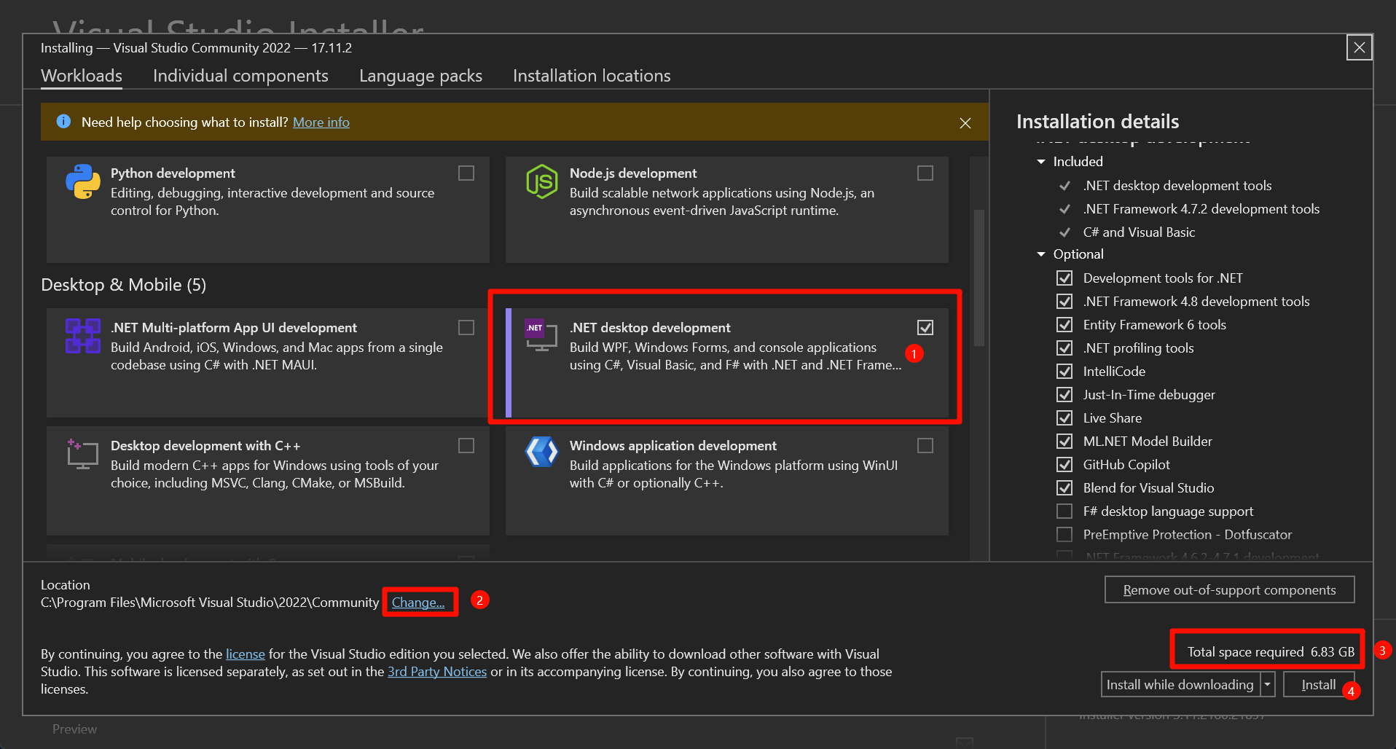
Task: Check the Node.js development workload checkbox
Action: (x=925, y=173)
